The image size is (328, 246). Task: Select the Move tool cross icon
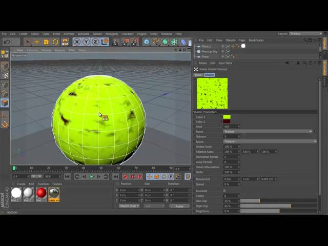(x=37, y=42)
